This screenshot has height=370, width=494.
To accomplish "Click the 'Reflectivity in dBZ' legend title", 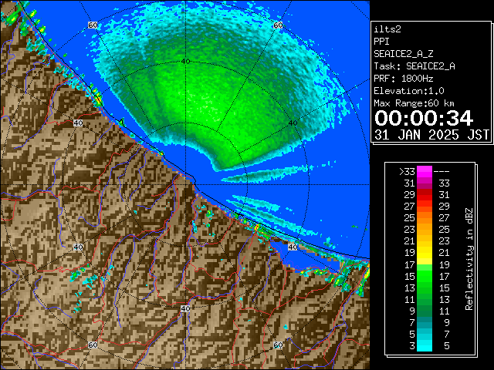I will pos(469,259).
